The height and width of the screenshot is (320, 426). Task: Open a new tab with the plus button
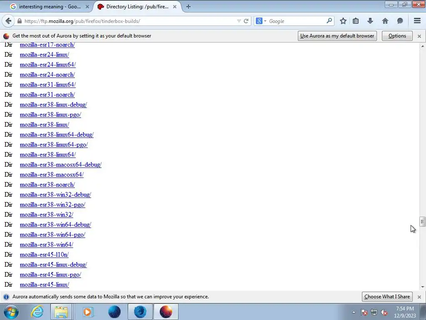click(x=188, y=7)
